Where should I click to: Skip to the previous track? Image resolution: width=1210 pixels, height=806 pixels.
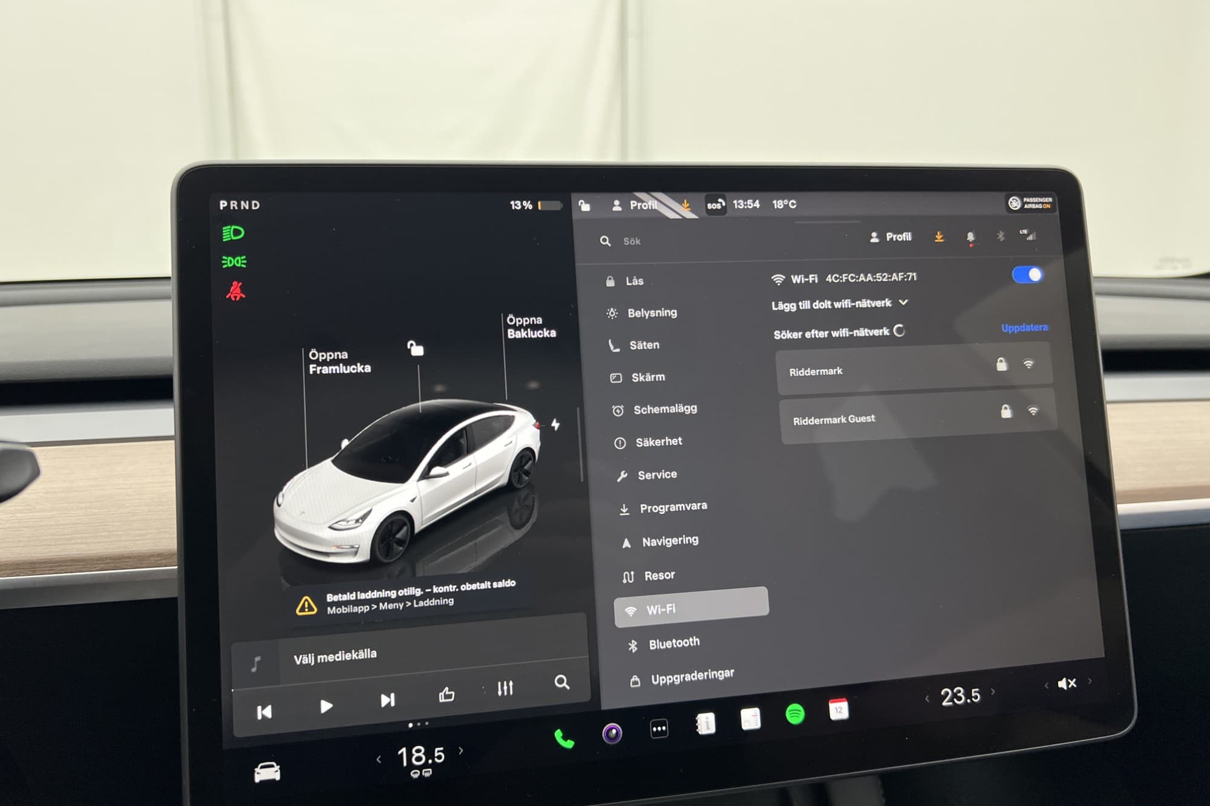264,712
